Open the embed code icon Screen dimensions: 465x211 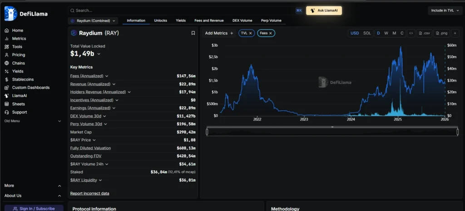(411, 33)
